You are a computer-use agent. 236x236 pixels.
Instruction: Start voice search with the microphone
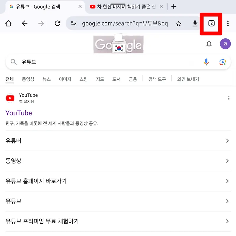[x=206, y=62]
